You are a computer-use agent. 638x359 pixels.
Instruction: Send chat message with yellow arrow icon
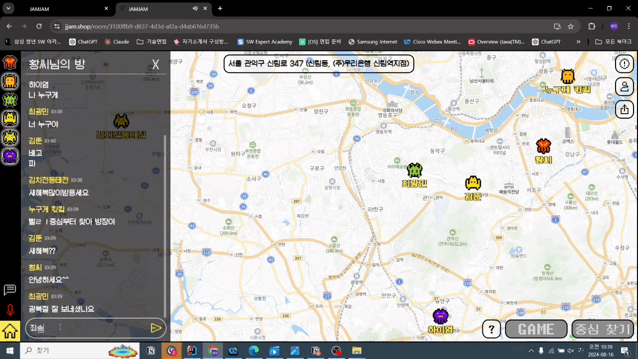[156, 328]
